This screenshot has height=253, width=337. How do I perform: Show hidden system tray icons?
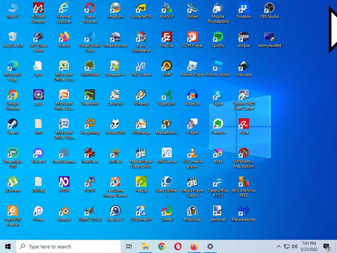pos(278,246)
